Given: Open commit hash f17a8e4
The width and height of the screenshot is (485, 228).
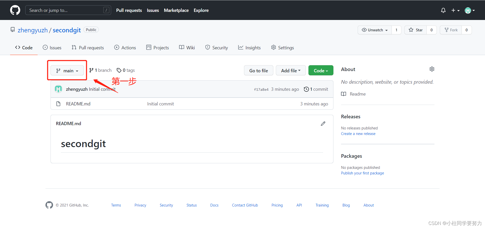Looking at the screenshot, I should [261, 89].
